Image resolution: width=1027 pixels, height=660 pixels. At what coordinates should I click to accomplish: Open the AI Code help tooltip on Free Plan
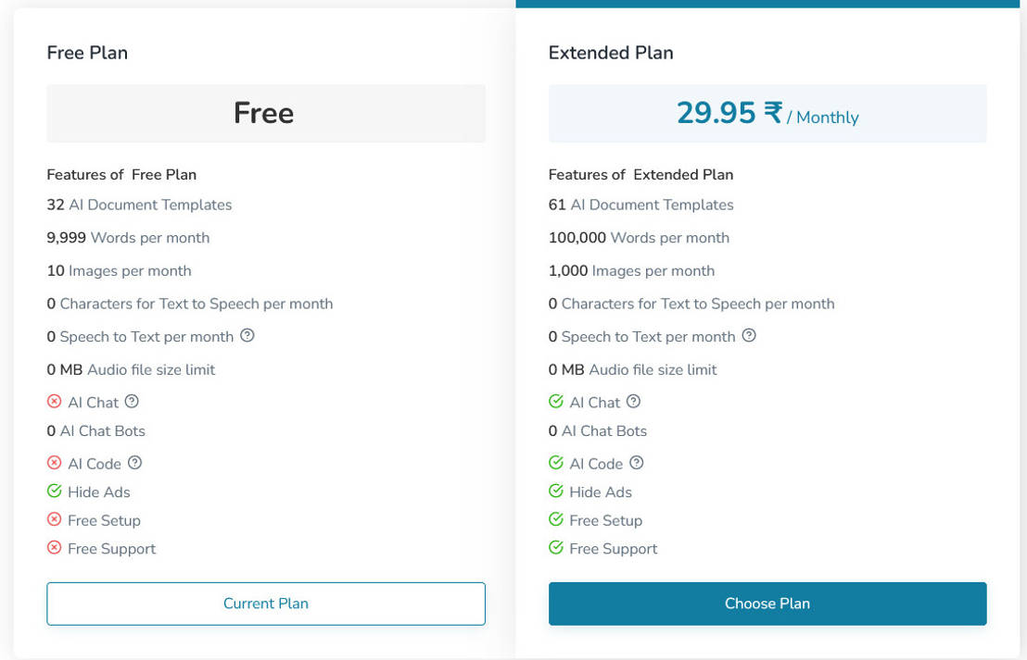click(137, 463)
